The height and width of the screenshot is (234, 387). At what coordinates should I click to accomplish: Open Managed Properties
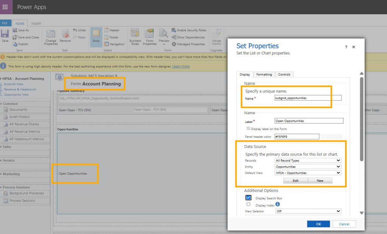[x=188, y=44]
